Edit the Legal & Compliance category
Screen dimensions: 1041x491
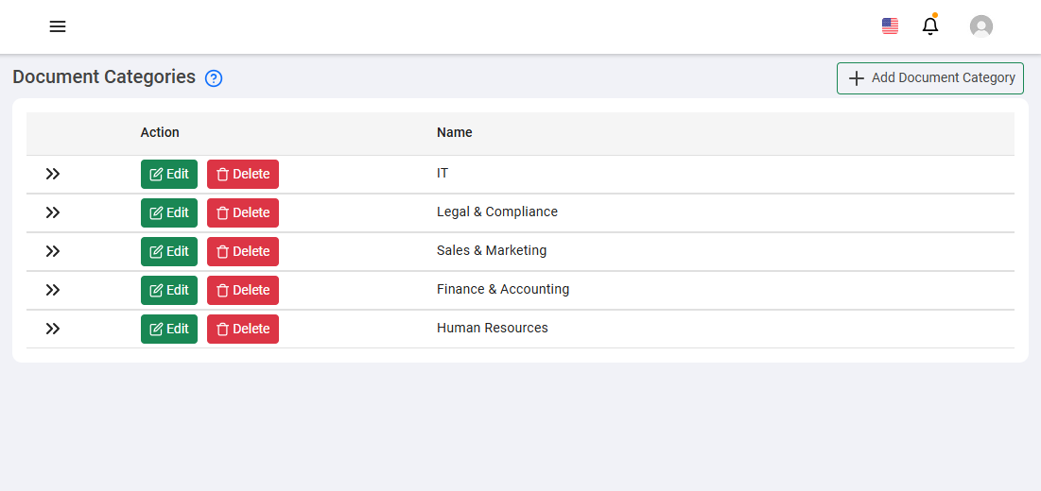(x=169, y=212)
